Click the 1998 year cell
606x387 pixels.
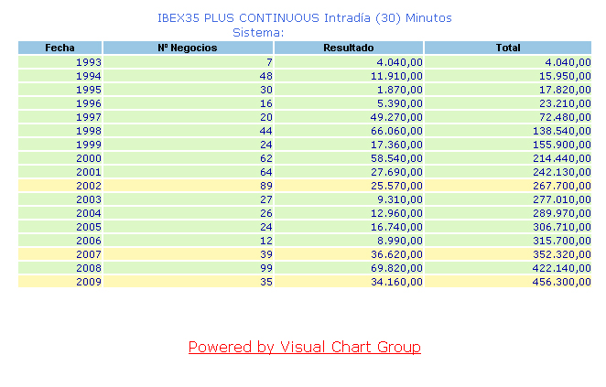coord(89,131)
